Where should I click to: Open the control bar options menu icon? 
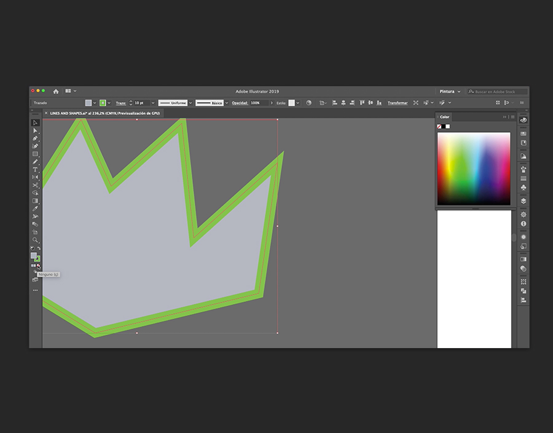(522, 103)
